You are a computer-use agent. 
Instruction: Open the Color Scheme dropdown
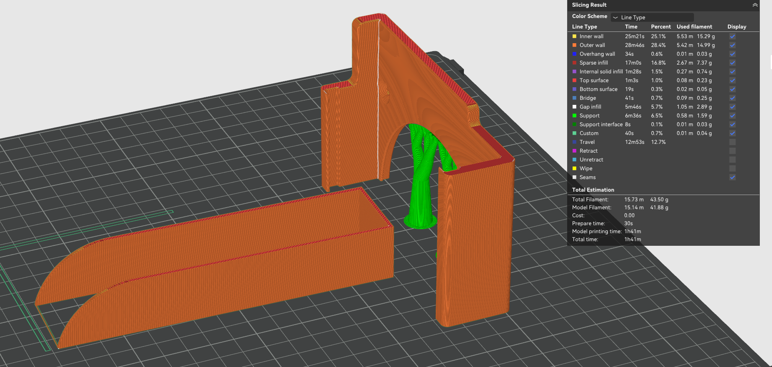tap(652, 17)
